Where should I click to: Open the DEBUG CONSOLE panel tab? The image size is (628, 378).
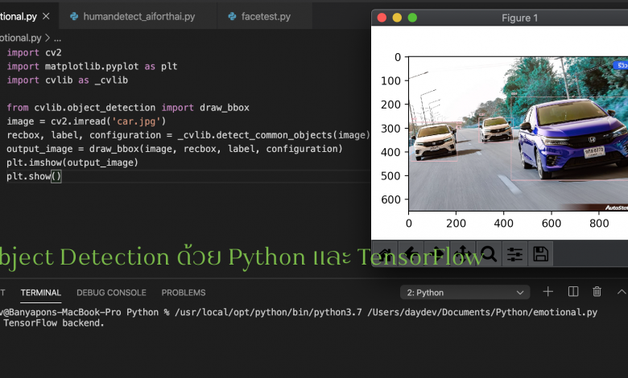111,293
